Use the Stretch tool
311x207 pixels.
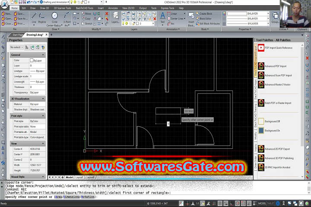87,24
